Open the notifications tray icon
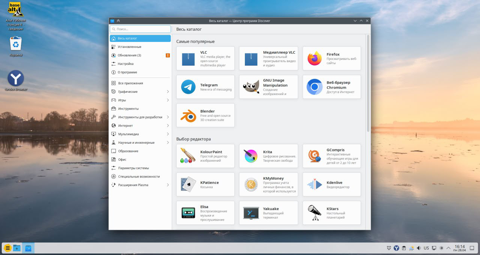480x255 pixels. [x=389, y=248]
